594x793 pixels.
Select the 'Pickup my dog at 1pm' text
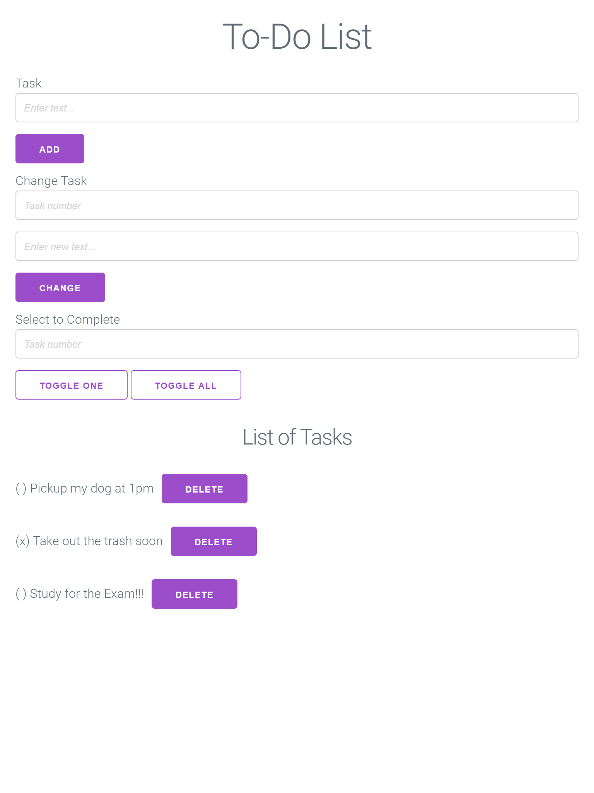(91, 488)
